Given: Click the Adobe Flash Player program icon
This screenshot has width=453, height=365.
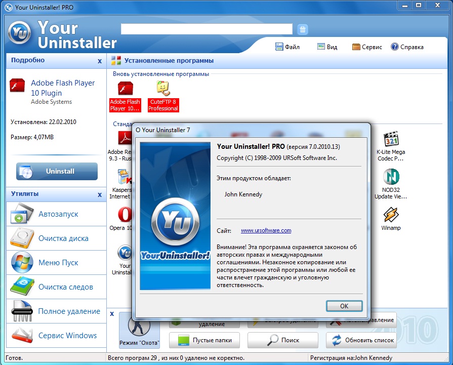Looking at the screenshot, I should (125, 89).
